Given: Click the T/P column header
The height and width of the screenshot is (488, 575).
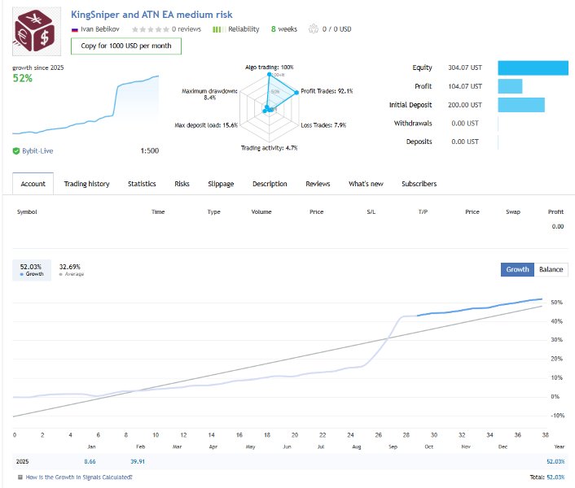Looking at the screenshot, I should (x=423, y=212).
